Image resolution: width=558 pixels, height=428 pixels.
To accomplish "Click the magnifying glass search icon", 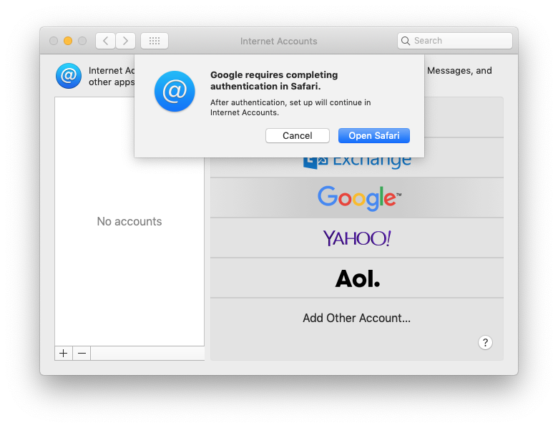I will pos(406,41).
